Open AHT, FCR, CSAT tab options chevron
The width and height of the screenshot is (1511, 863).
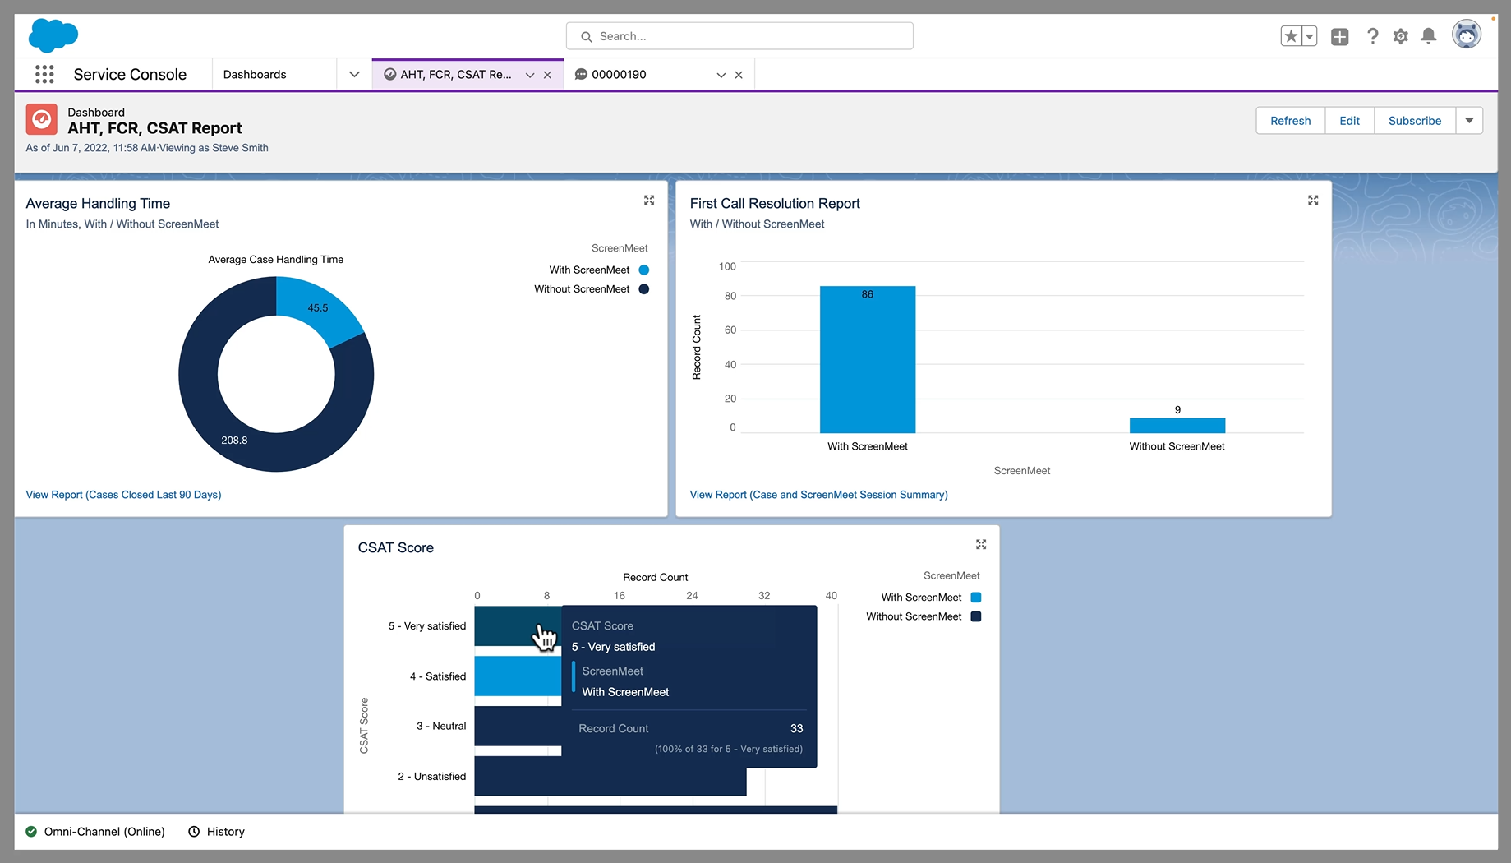pyautogui.click(x=530, y=75)
